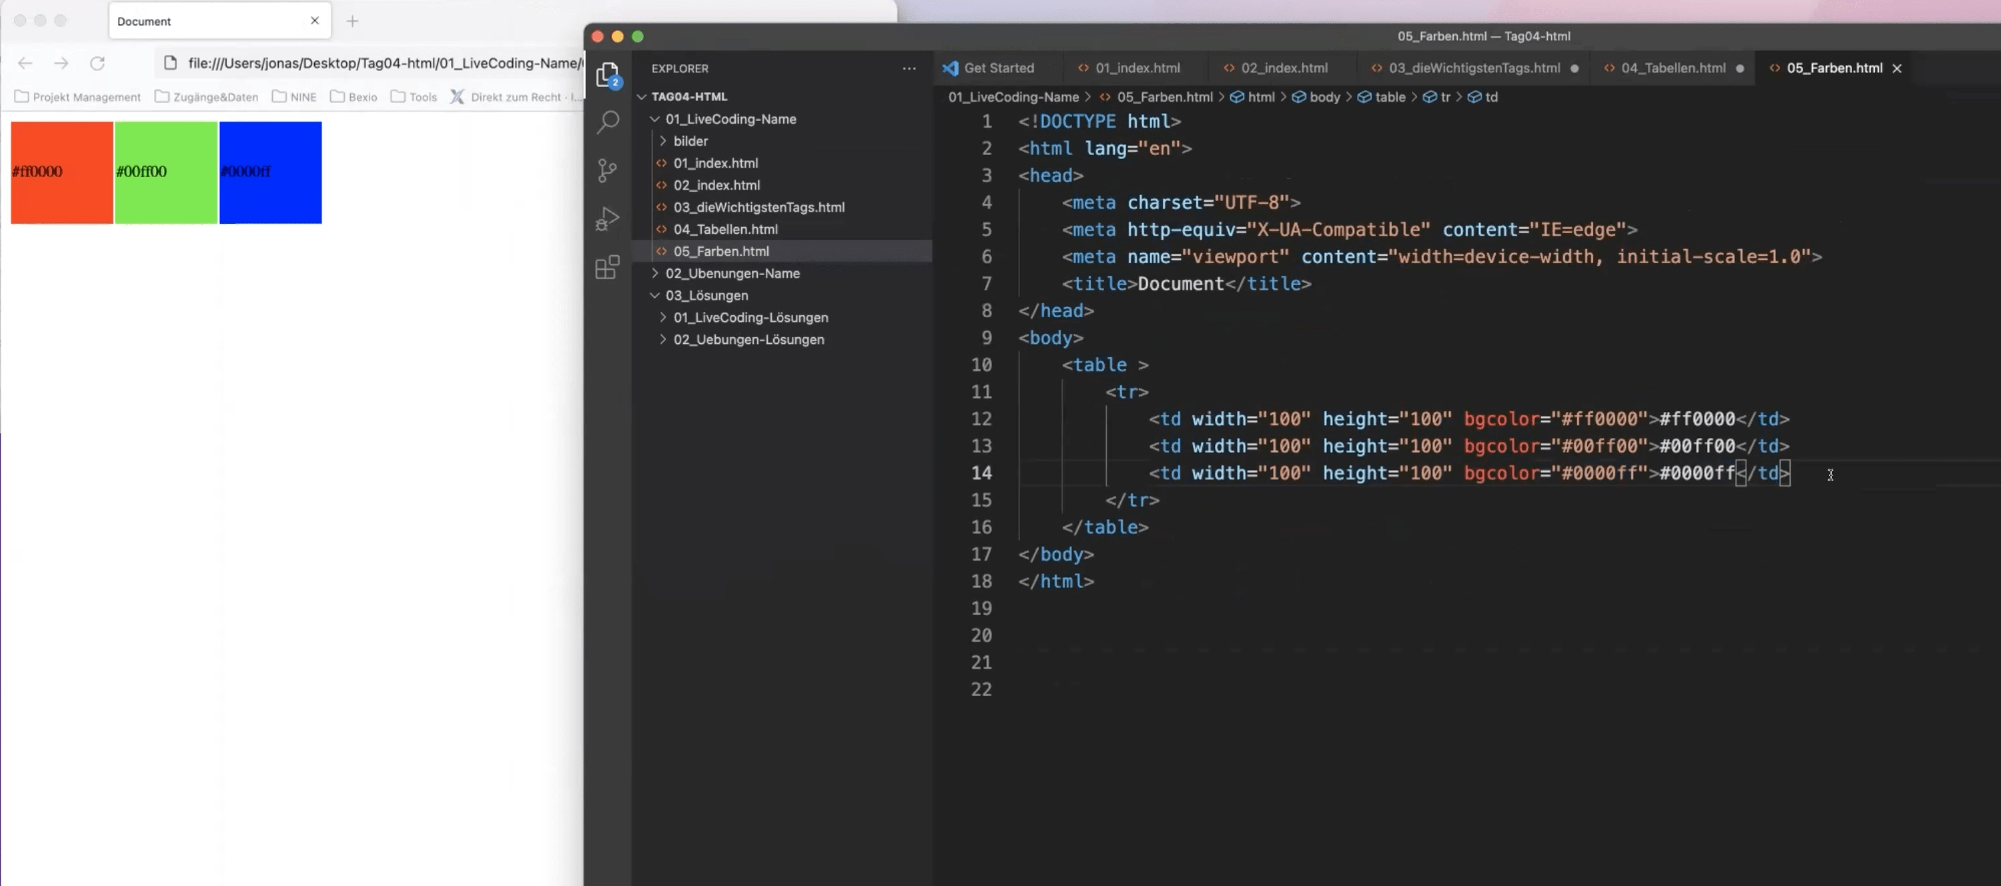Click the browser address bar
This screenshot has height=886, width=2001.
(x=381, y=64)
